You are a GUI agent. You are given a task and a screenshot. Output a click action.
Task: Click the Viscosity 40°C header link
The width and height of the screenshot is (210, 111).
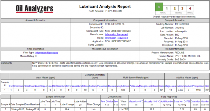(x=136, y=101)
